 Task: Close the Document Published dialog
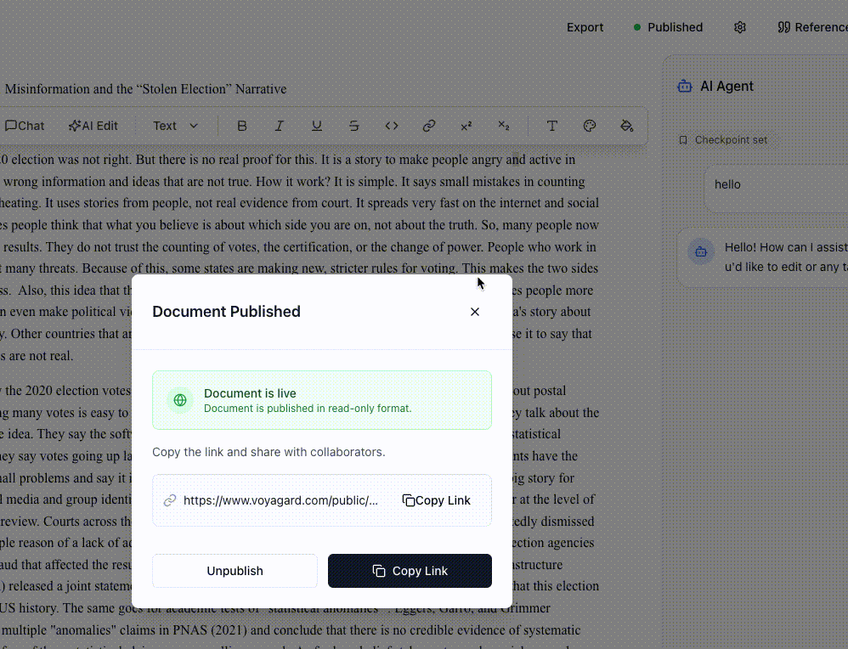pos(475,312)
